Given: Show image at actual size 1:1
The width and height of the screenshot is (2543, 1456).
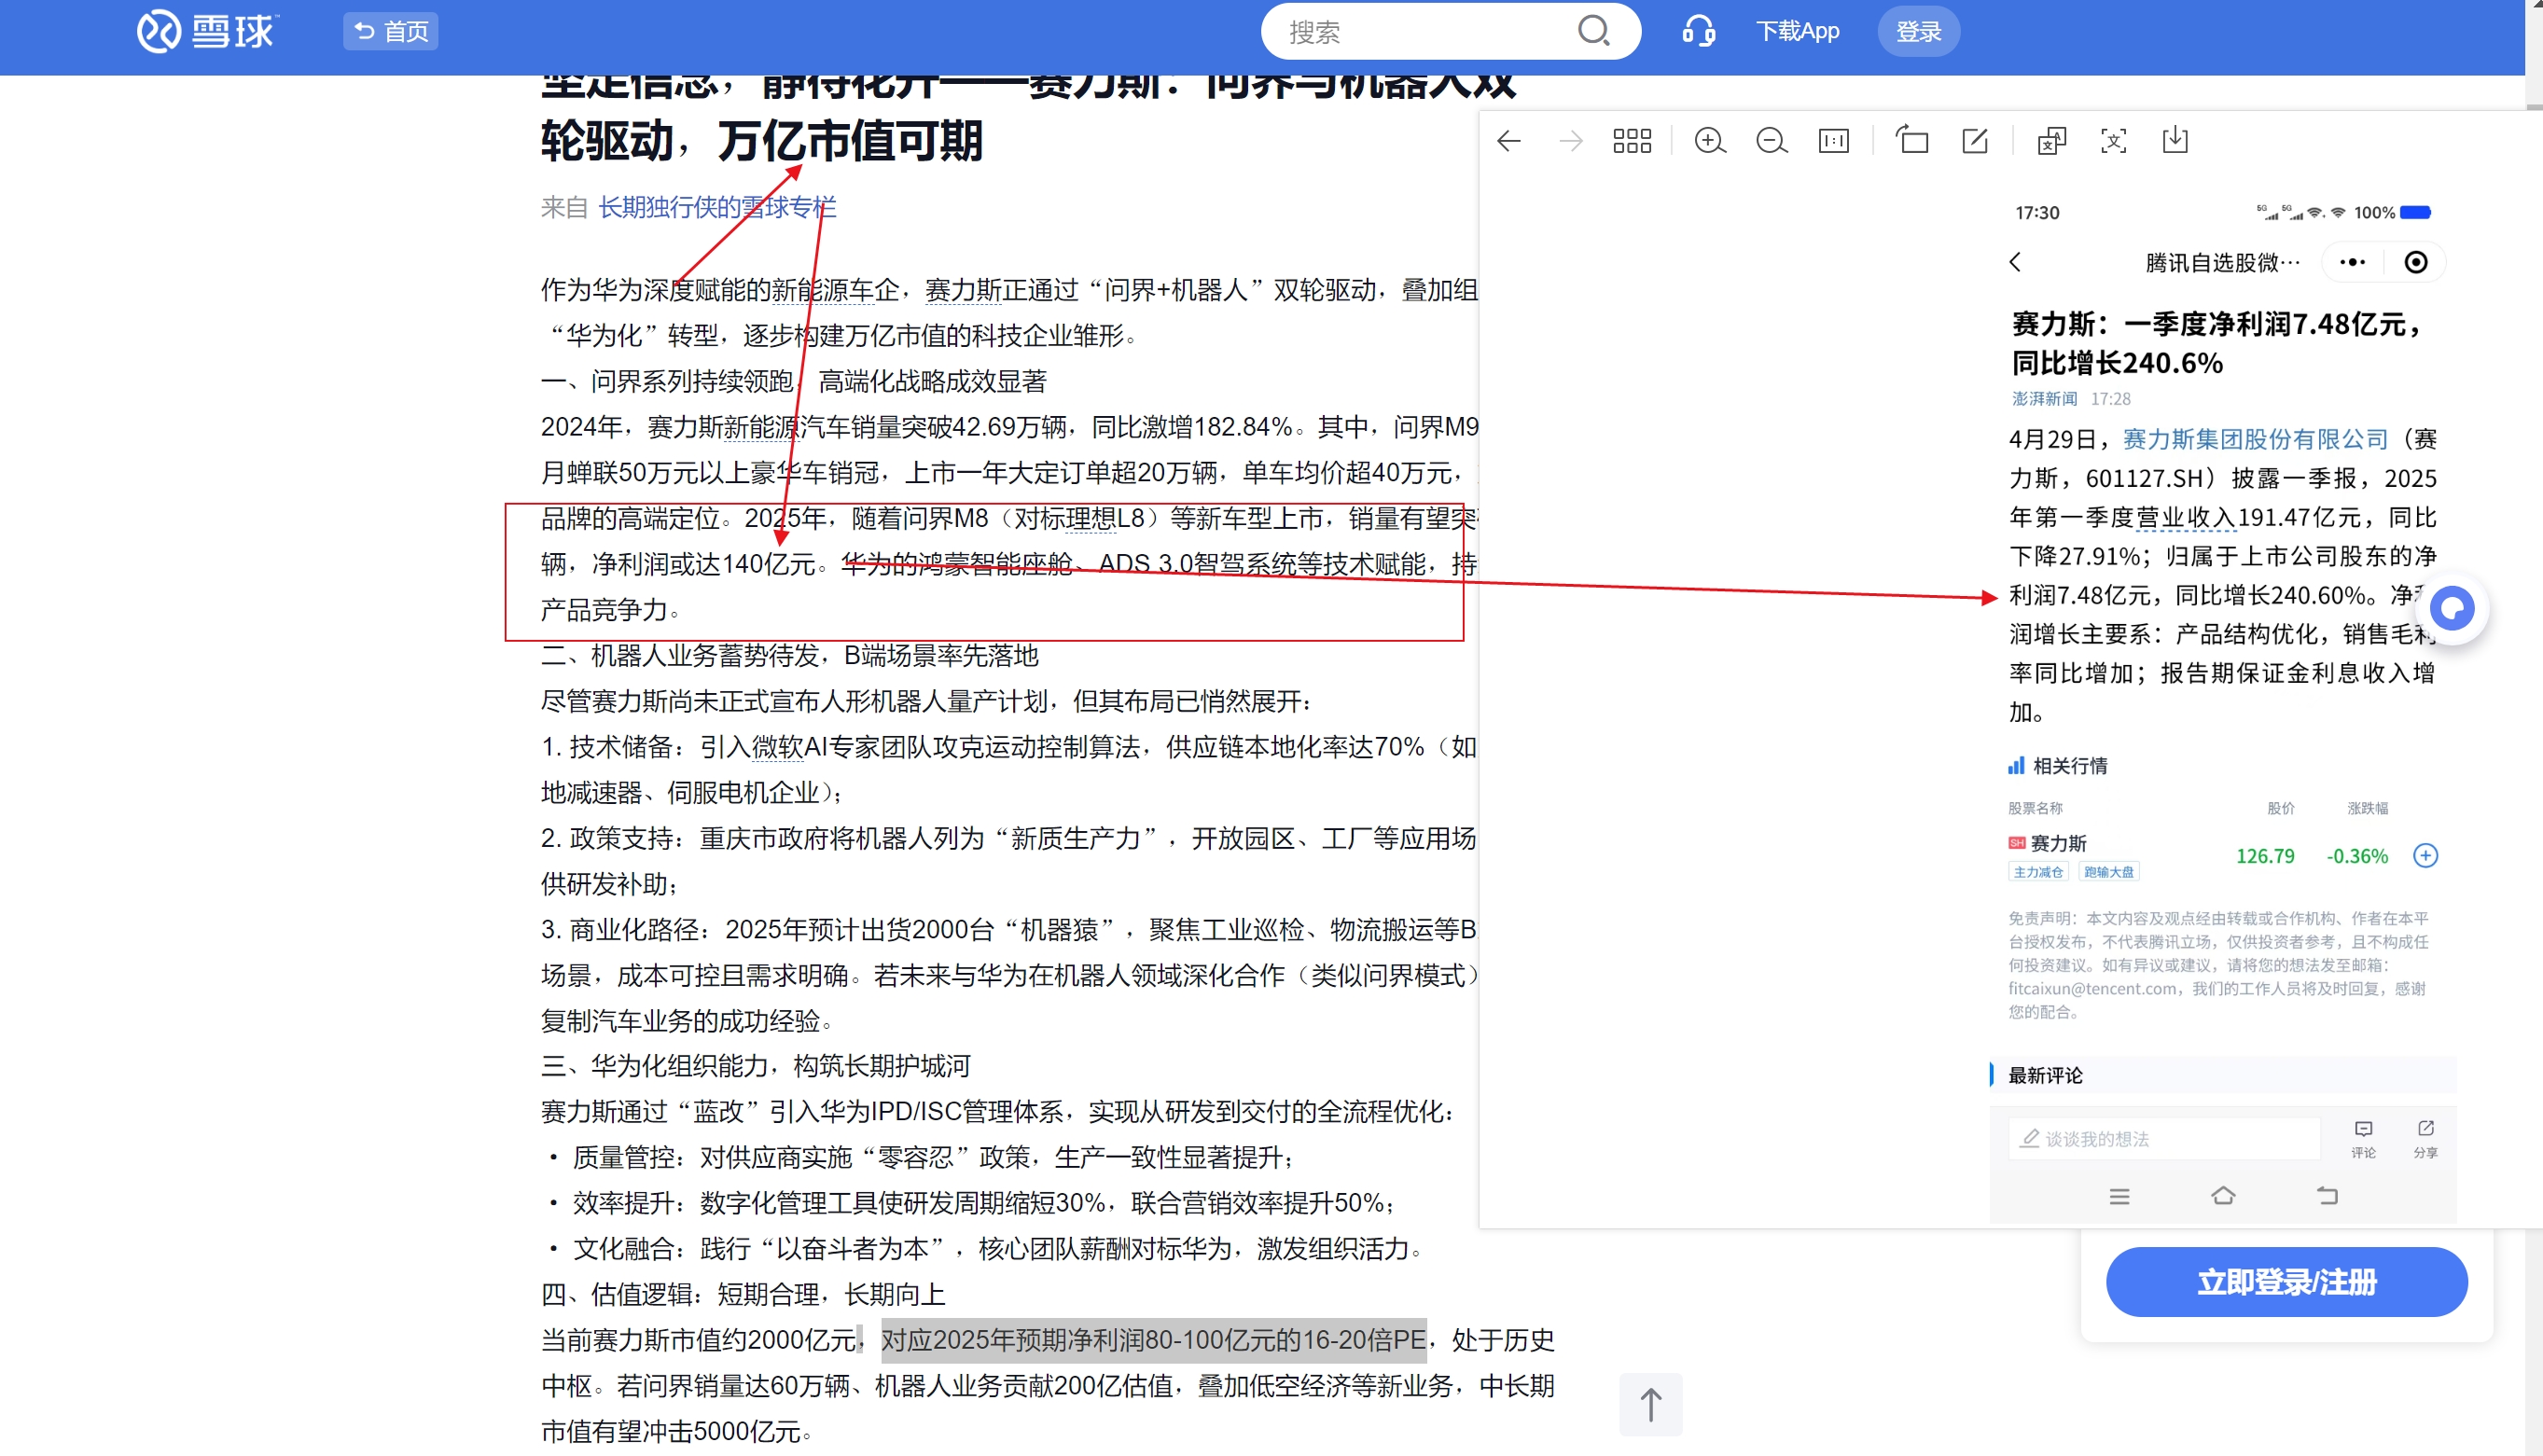Looking at the screenshot, I should coord(1834,141).
